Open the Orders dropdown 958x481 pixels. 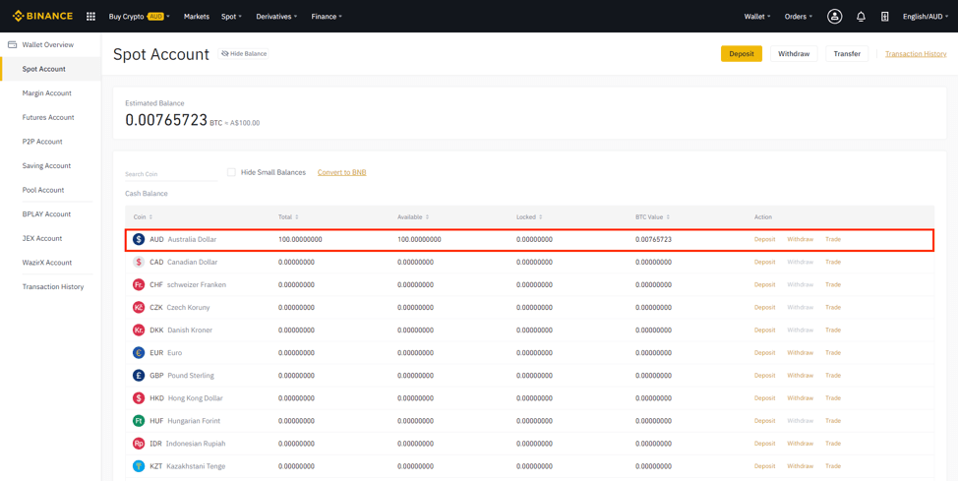pyautogui.click(x=799, y=17)
